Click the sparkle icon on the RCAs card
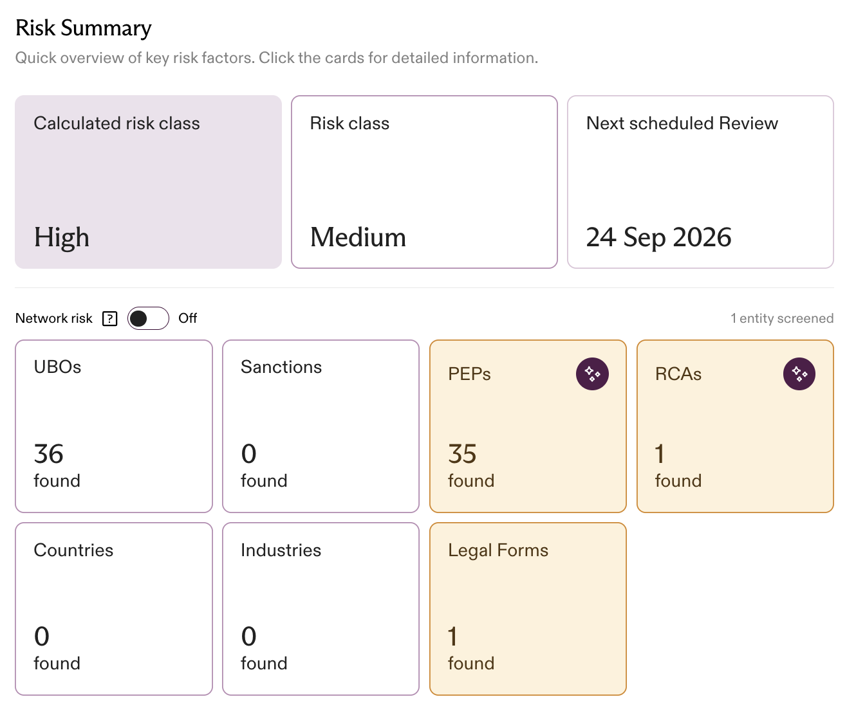This screenshot has height=715, width=856. pos(799,374)
